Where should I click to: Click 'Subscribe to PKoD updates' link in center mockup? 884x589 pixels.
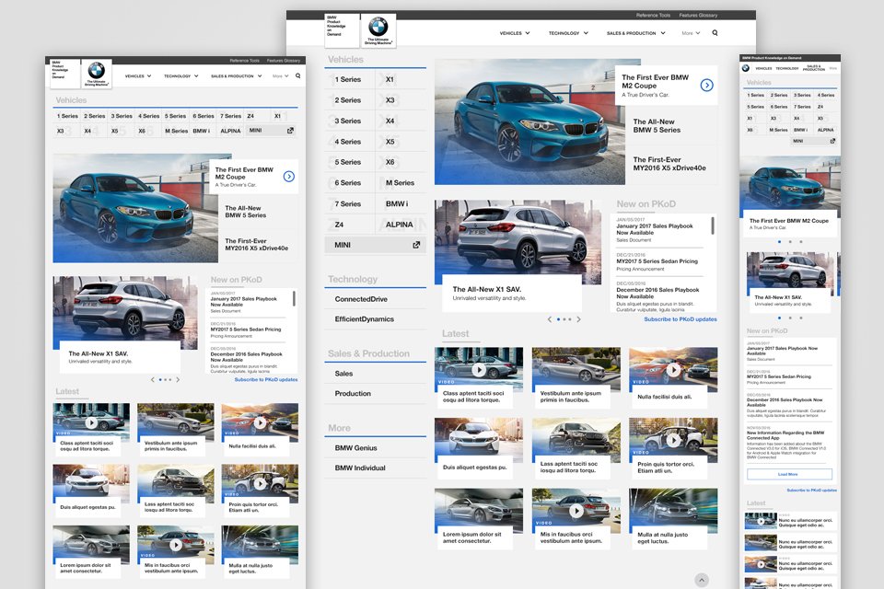[x=680, y=319]
